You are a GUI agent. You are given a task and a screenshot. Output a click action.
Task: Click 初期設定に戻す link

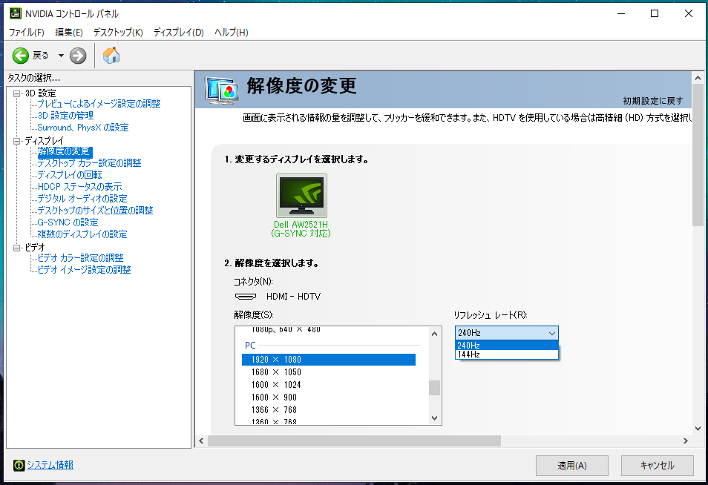tap(653, 101)
